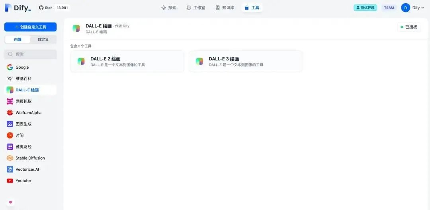The image size is (430, 210).
Task: Select 雅虎财经 in the tool list
Action: [x=30, y=146]
